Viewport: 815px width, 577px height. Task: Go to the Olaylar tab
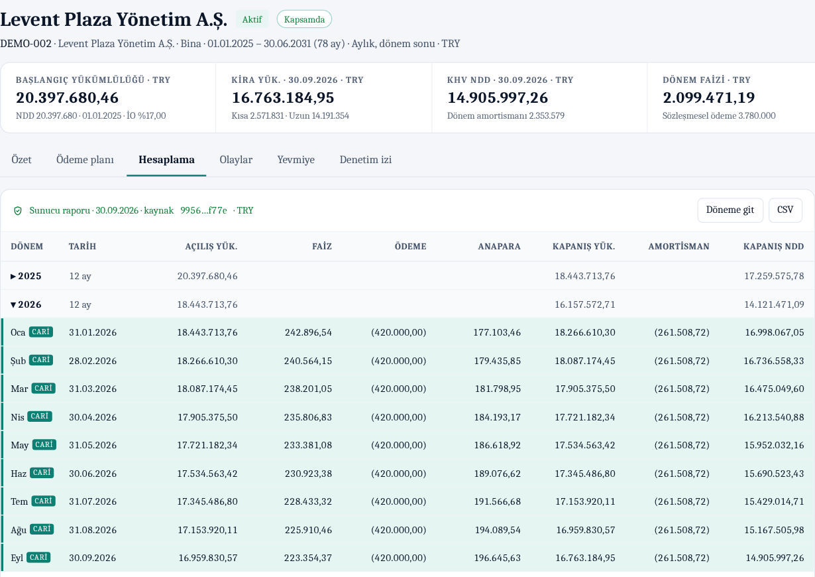pyautogui.click(x=236, y=160)
